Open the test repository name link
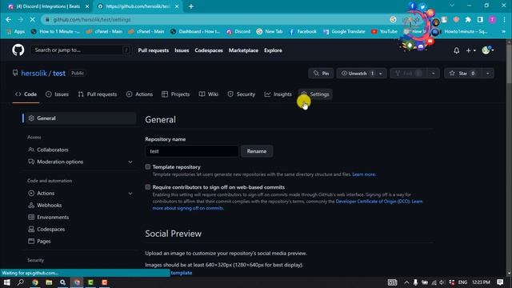Image resolution: width=512 pixels, height=288 pixels. click(59, 74)
